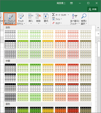Click the vertical scrollbar up arrow
Image resolution: width=101 pixels, height=113 pixels.
99,40
